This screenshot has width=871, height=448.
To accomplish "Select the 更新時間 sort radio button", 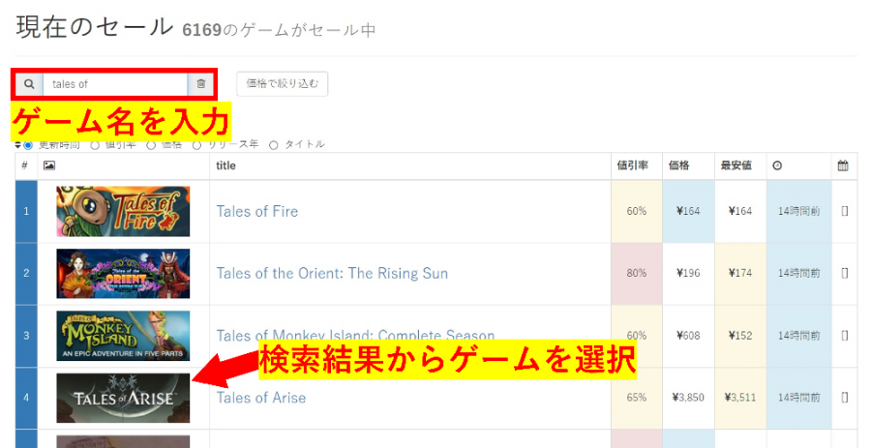I will tap(28, 145).
